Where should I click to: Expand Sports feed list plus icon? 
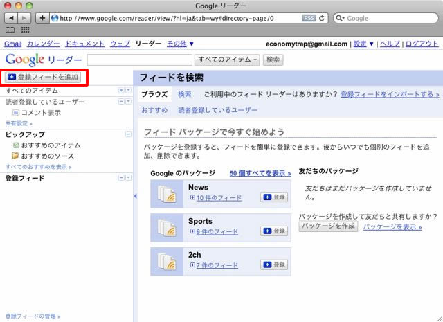(x=192, y=231)
